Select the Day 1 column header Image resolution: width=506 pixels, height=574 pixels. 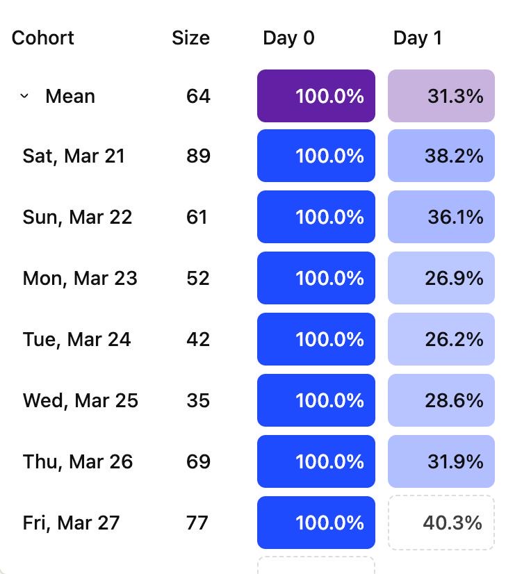point(417,38)
